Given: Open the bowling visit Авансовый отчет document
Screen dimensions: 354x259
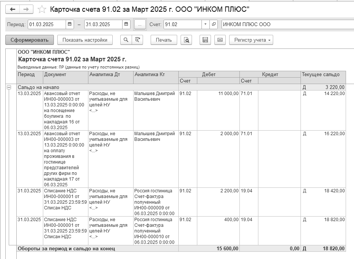Looking at the screenshot, I should 66,110.
